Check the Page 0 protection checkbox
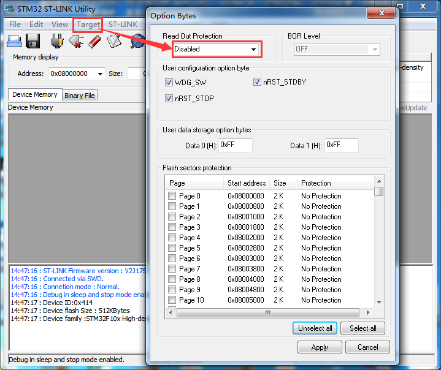The height and width of the screenshot is (370, 441). click(x=172, y=195)
